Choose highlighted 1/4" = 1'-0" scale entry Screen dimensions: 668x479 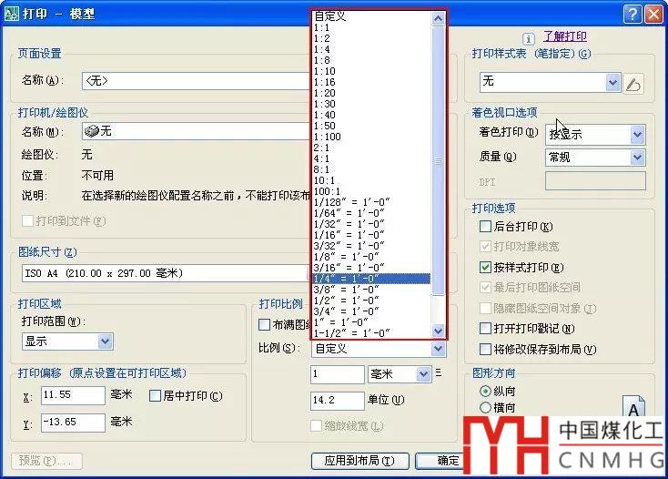pos(371,279)
